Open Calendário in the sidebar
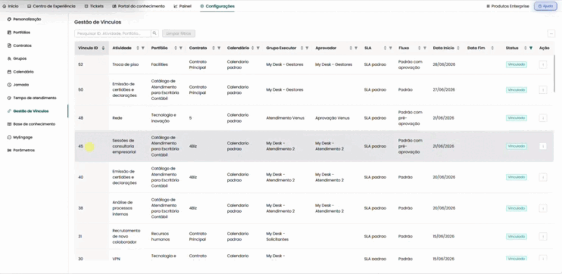The image size is (562, 274). click(20, 72)
